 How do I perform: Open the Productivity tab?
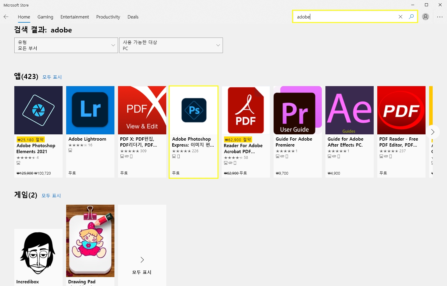(108, 17)
